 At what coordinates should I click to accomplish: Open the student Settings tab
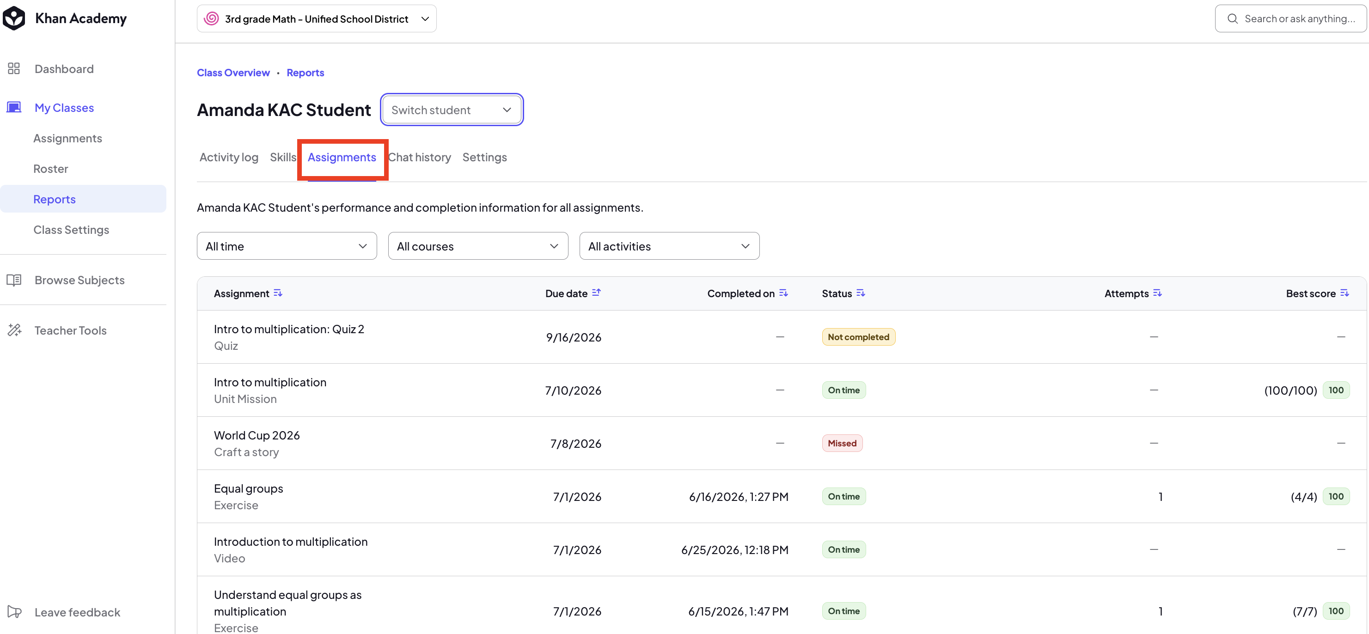[485, 157]
